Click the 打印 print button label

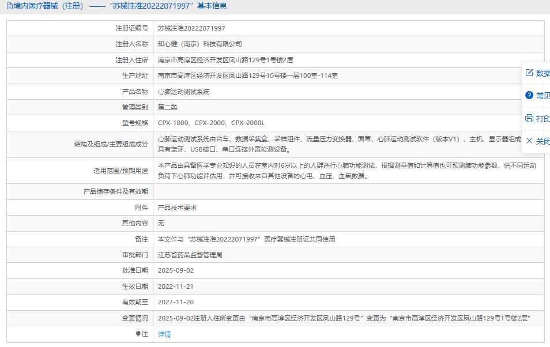[543, 119]
